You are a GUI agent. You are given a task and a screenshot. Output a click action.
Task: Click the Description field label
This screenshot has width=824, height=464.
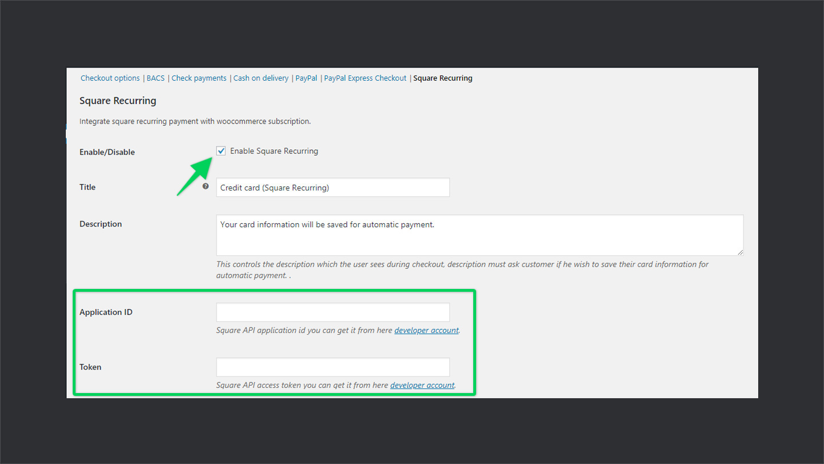pyautogui.click(x=101, y=224)
